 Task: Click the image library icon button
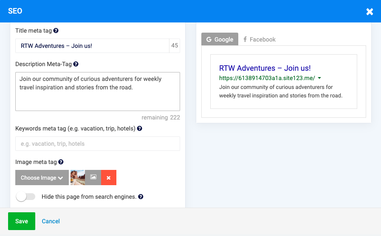point(93,178)
